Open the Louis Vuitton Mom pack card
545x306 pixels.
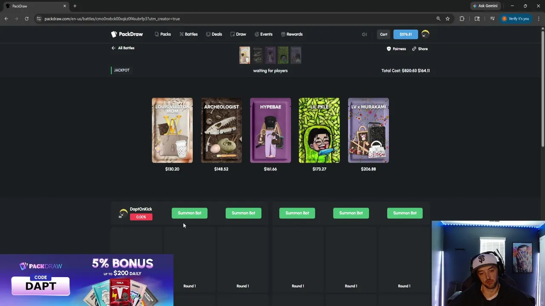(172, 130)
